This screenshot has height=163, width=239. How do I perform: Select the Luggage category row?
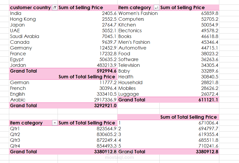129,94
